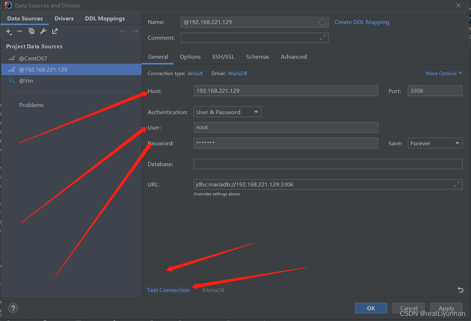Click the OK button

pos(371,308)
